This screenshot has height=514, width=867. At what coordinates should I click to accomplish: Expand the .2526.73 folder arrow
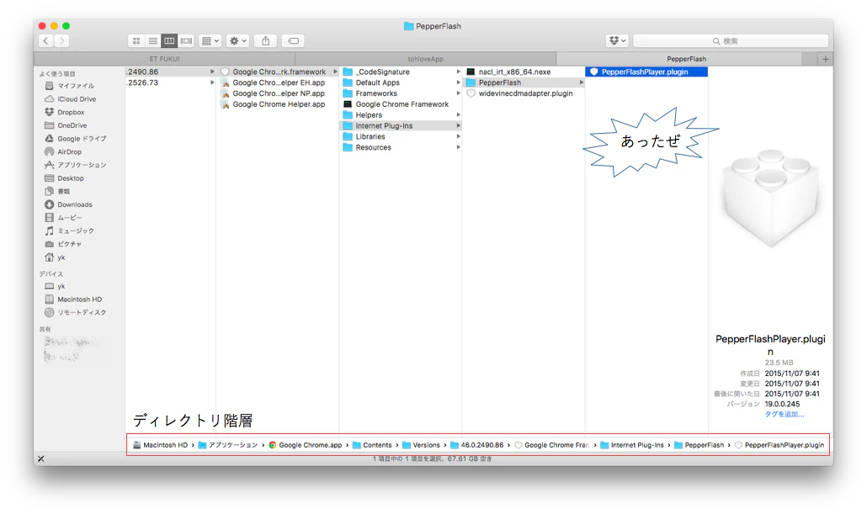click(x=212, y=82)
